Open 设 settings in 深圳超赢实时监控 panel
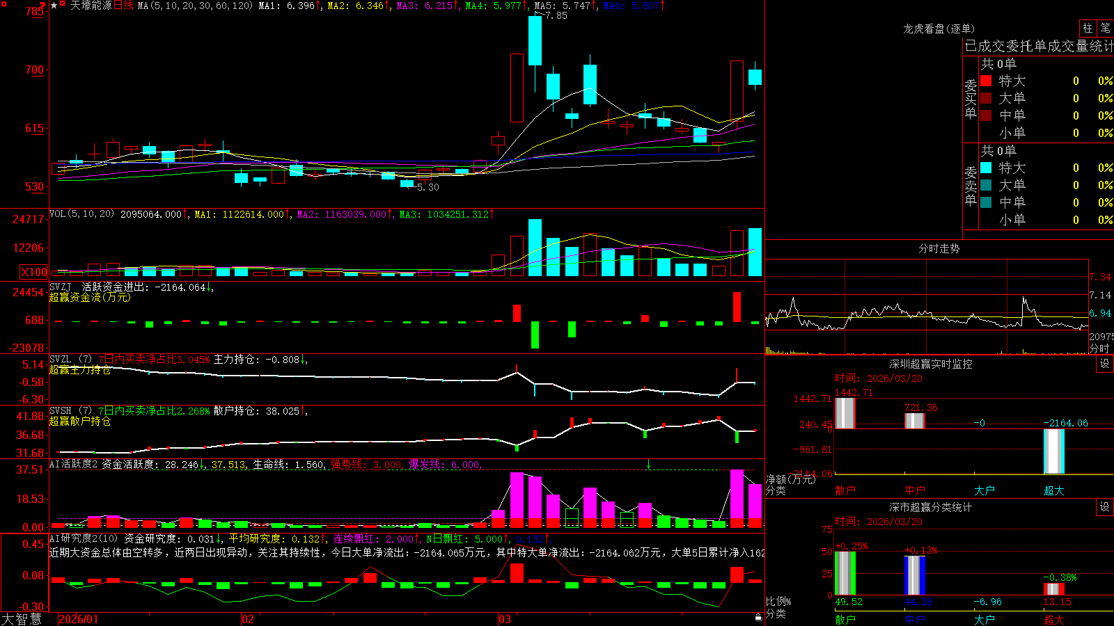Screen dimensions: 1114x626 point(1105,364)
